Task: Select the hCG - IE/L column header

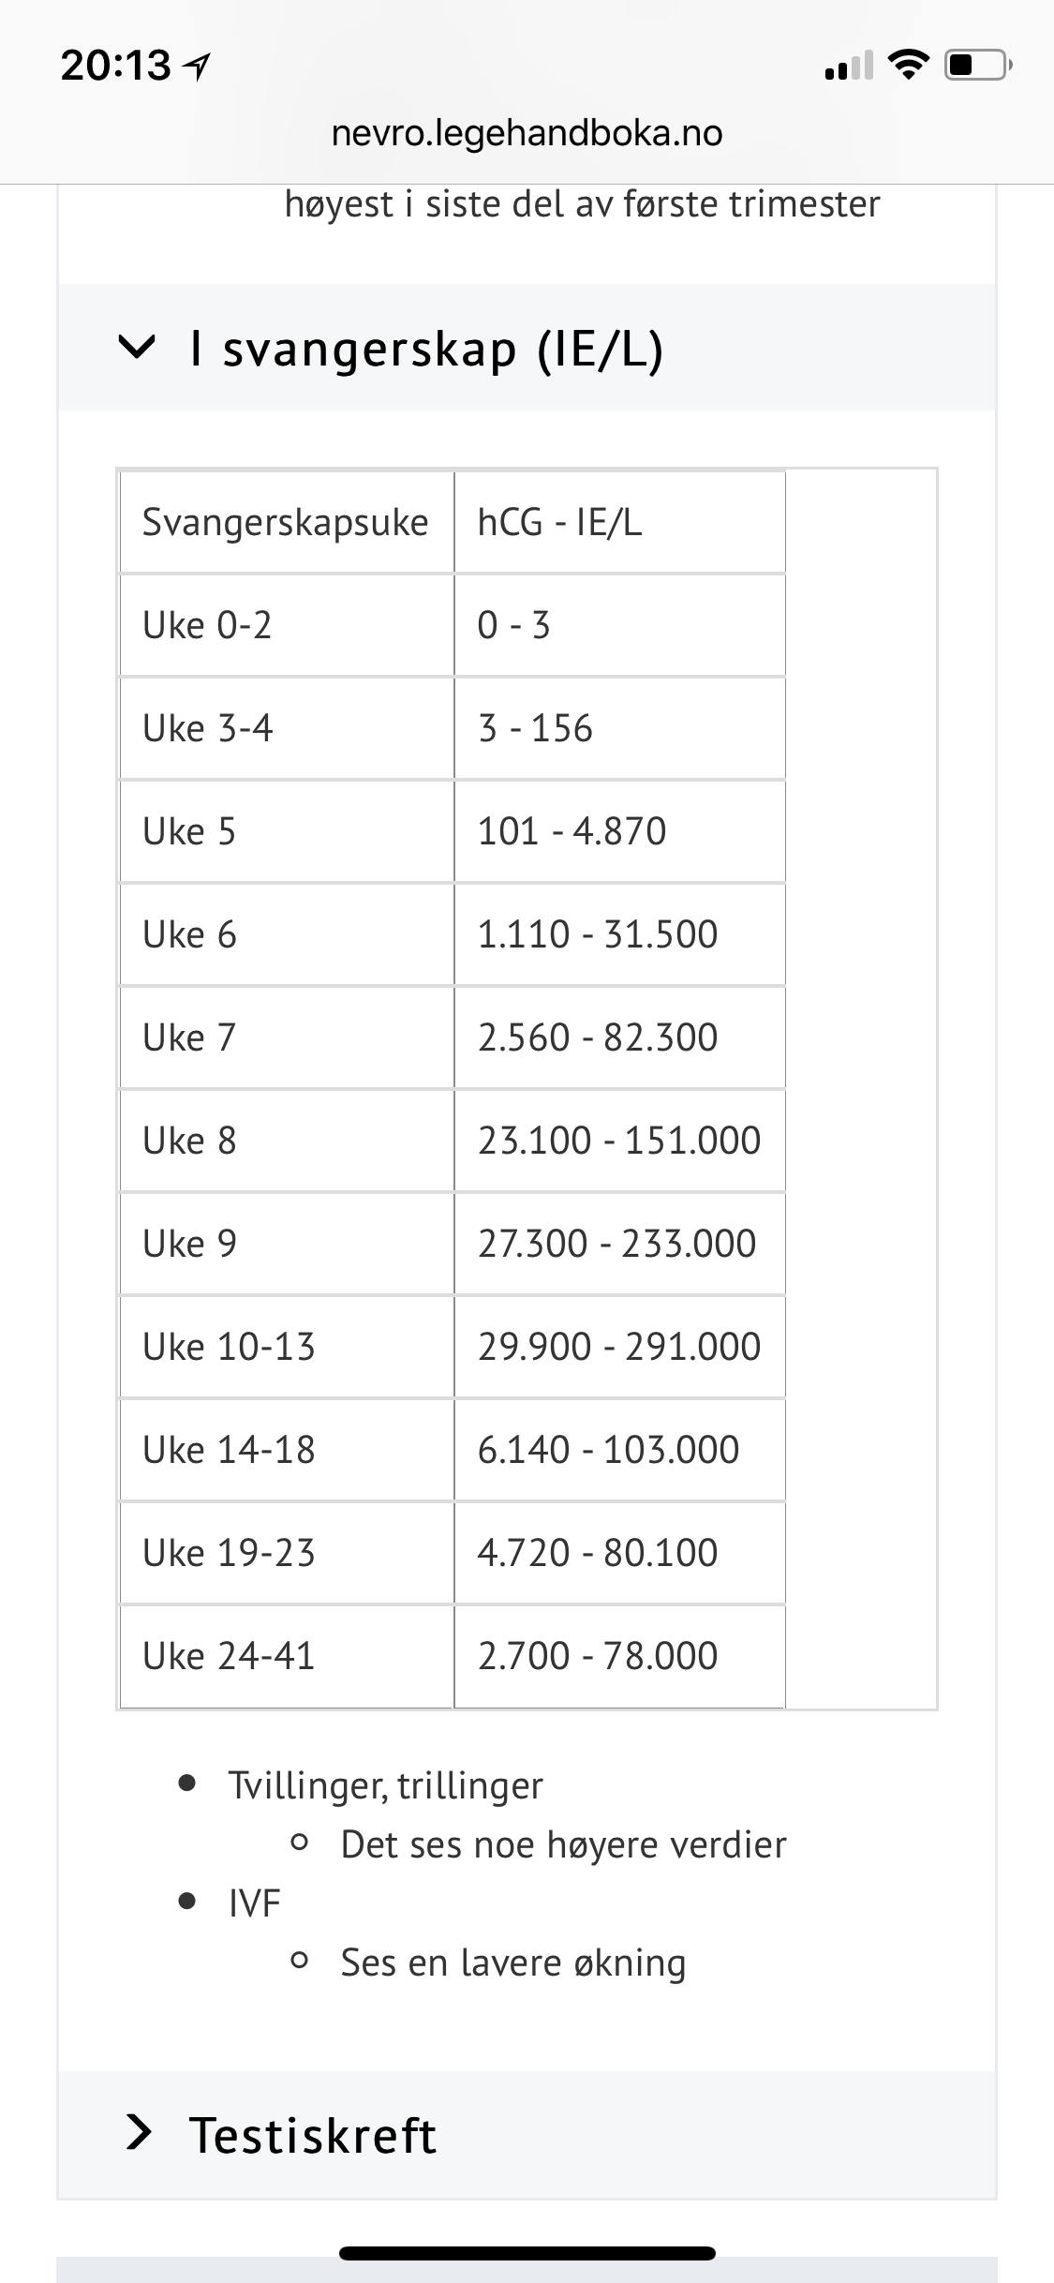Action: tap(559, 522)
